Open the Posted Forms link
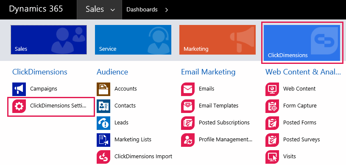Image resolution: width=346 pixels, height=165 pixels. click(x=300, y=123)
